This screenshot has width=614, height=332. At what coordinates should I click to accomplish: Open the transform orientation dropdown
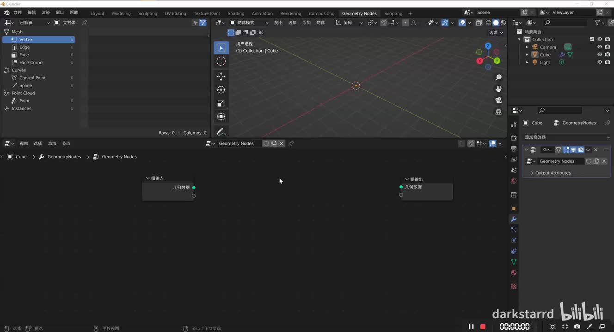click(x=349, y=23)
